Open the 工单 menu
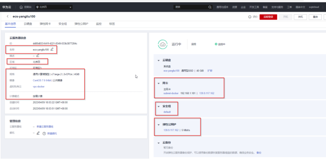The image size is (326, 159). point(290,7)
